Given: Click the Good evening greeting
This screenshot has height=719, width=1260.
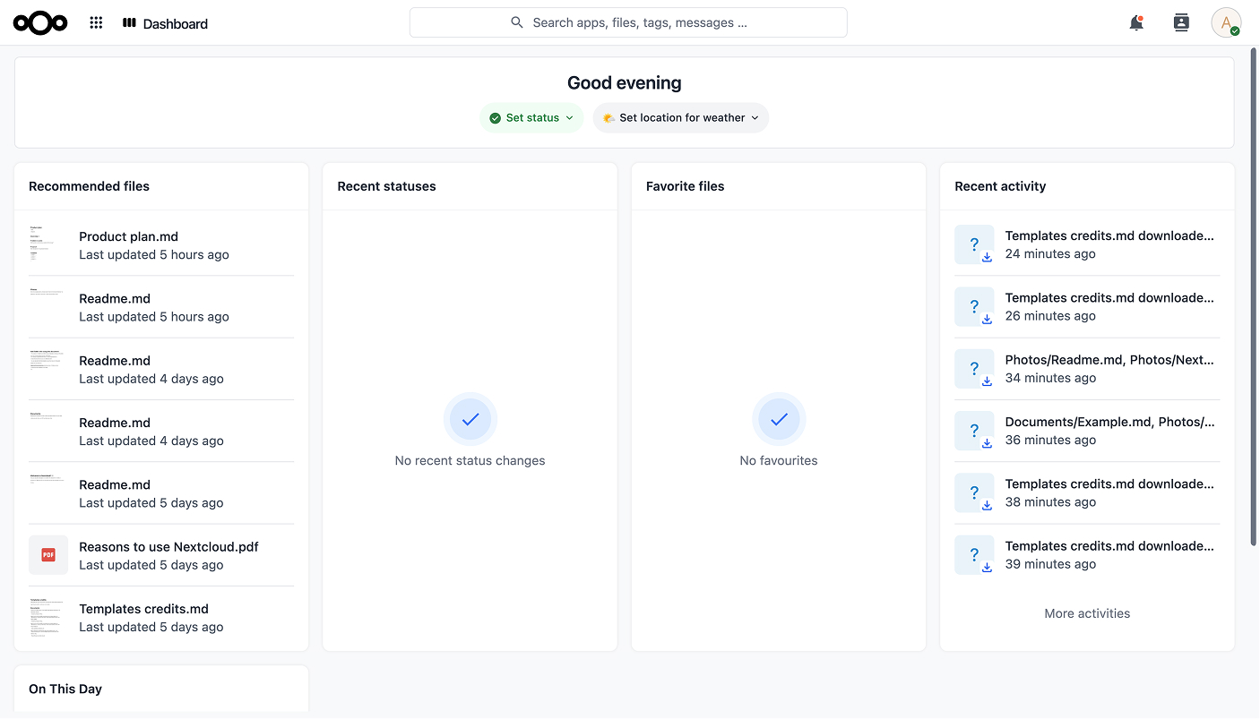Looking at the screenshot, I should click(x=625, y=82).
